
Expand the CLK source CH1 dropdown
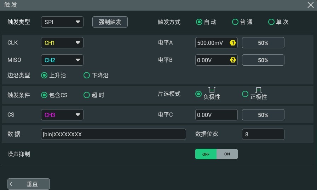[62, 43]
